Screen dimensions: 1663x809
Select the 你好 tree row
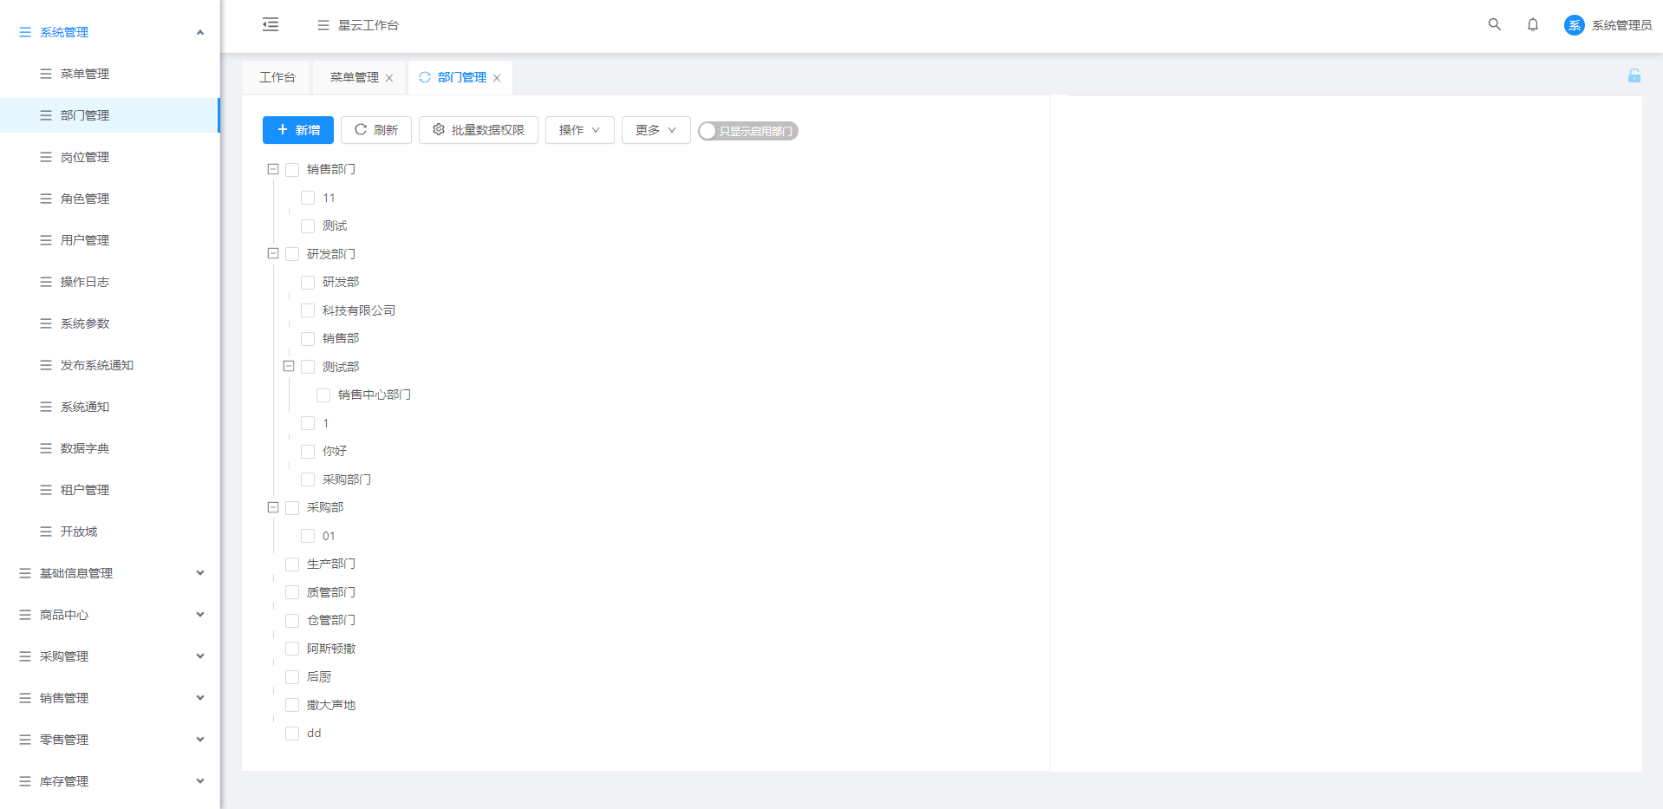click(335, 451)
